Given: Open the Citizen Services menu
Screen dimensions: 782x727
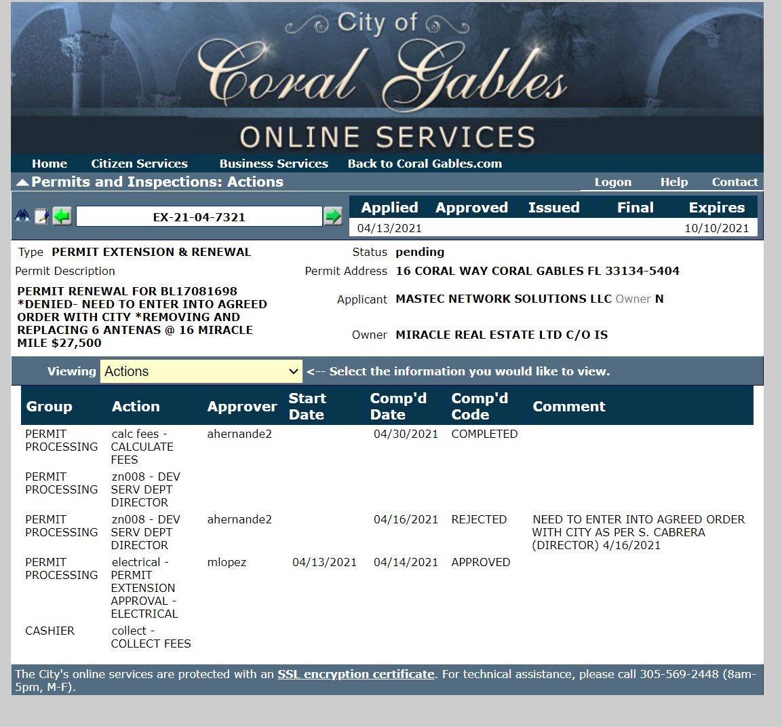Looking at the screenshot, I should (x=139, y=164).
